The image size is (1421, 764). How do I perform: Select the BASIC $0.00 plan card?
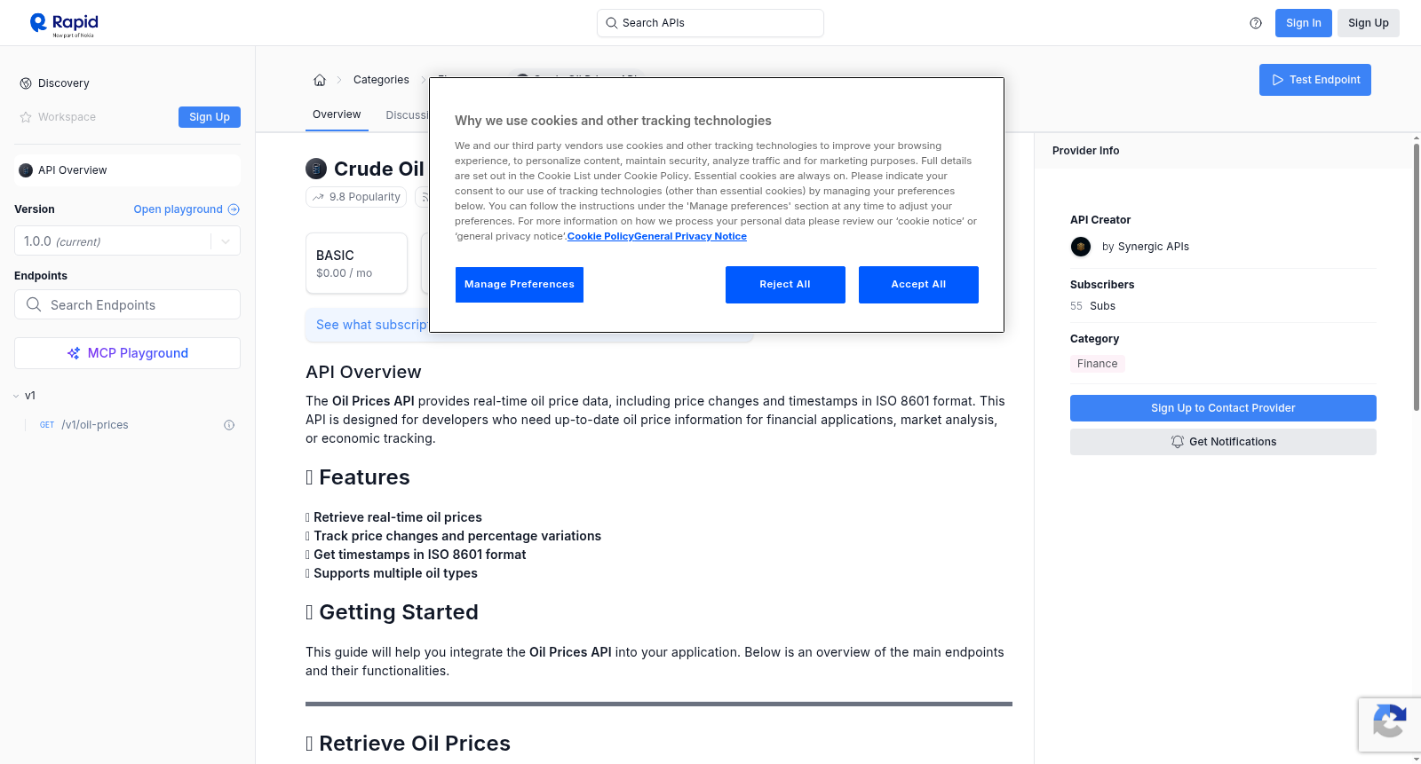pyautogui.click(x=356, y=264)
